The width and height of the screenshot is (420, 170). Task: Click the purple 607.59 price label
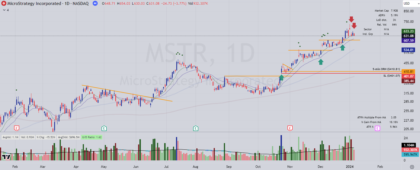tap(408, 40)
